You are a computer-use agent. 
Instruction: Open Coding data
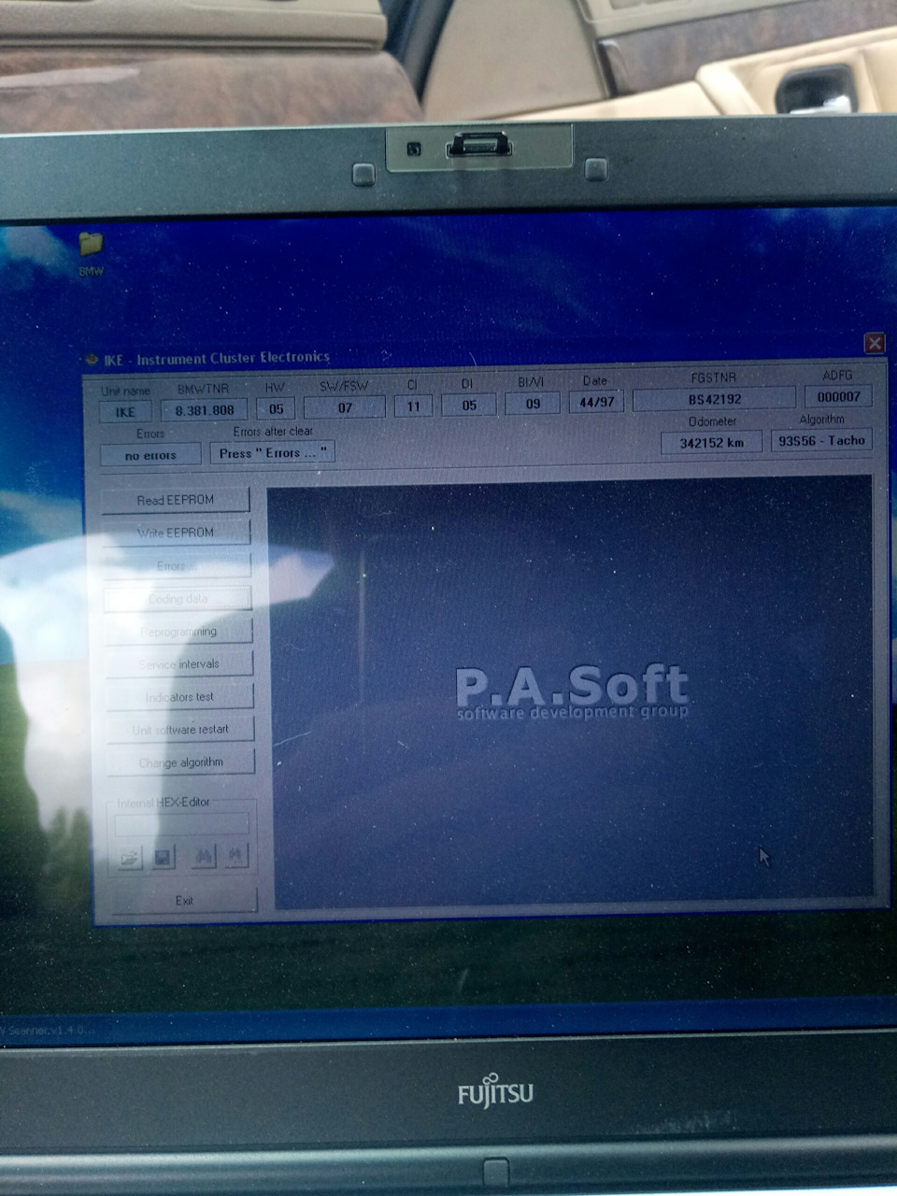pyautogui.click(x=178, y=599)
